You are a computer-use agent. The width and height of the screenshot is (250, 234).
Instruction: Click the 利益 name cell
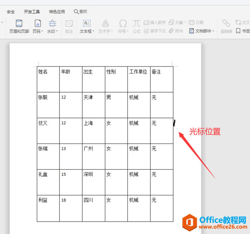(x=48, y=208)
